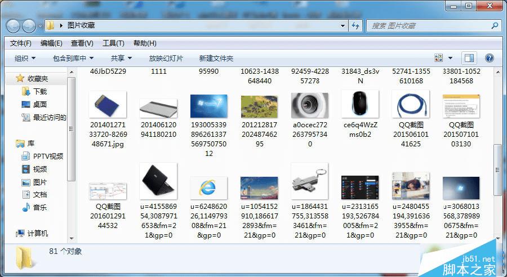The image size is (507, 277).
Task: Click the refresh button beside address bar
Action: pyautogui.click(x=355, y=25)
